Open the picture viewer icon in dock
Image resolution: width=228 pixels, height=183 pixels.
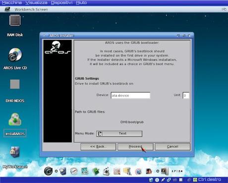[85, 171]
